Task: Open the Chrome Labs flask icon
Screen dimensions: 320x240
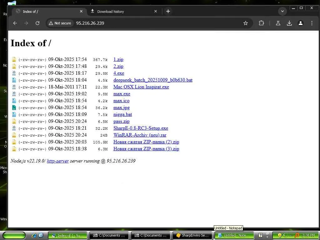Action: click(278, 23)
